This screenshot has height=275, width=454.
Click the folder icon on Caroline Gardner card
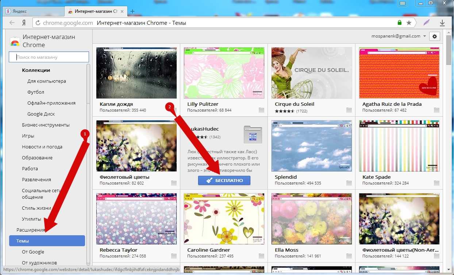[x=262, y=256]
